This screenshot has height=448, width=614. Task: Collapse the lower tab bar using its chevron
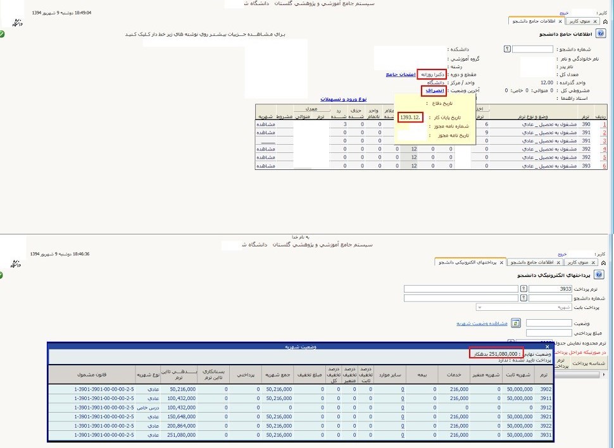pos(603,262)
